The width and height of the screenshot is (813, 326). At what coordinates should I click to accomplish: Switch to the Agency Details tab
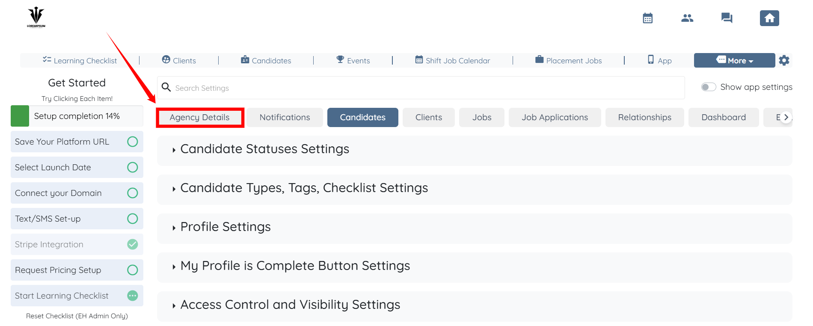pyautogui.click(x=200, y=117)
